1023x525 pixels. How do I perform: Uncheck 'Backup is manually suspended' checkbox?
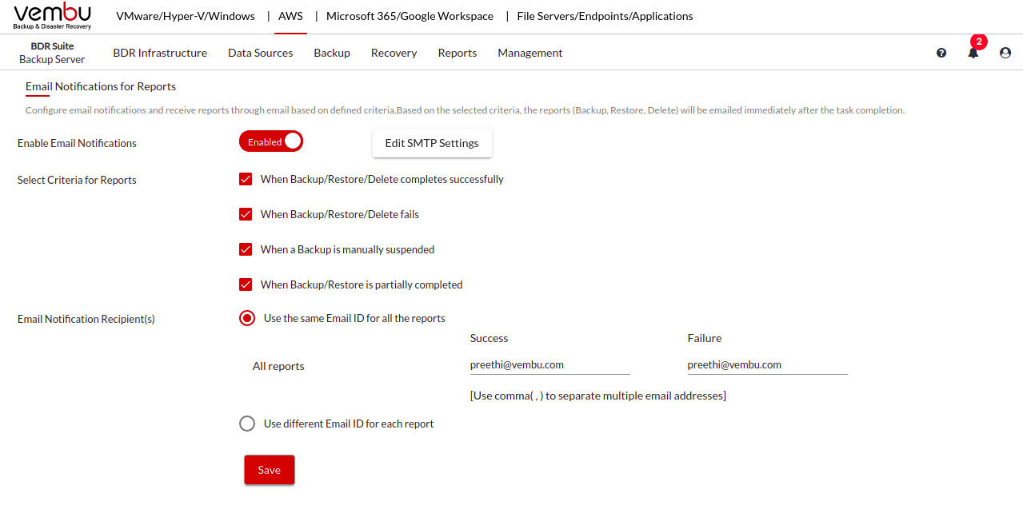[x=246, y=249]
